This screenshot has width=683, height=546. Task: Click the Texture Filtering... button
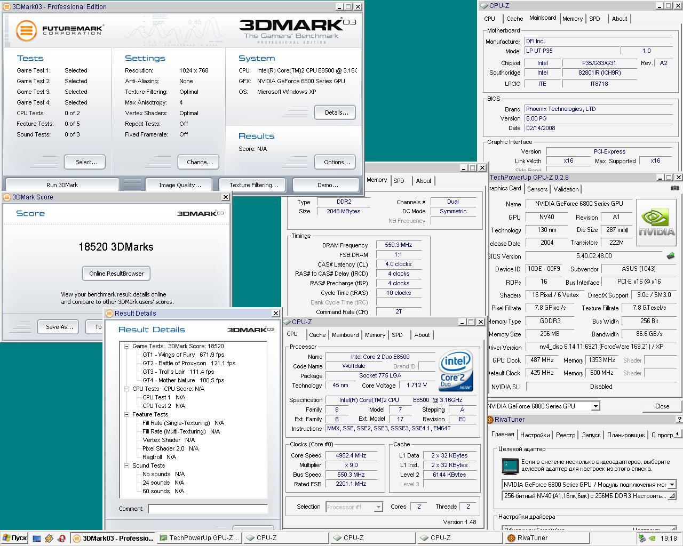point(253,185)
